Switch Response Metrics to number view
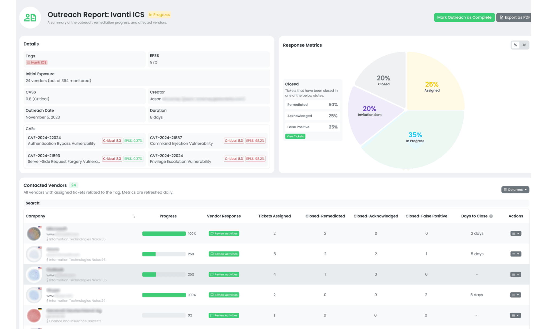Screen dimensions: 547x329 (524, 45)
